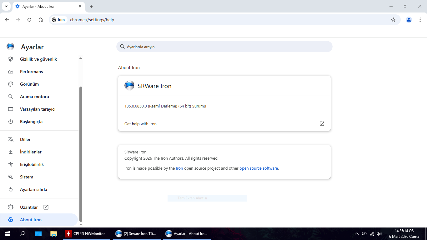Open a new tab with plus button
Image resolution: width=427 pixels, height=240 pixels.
pyautogui.click(x=91, y=6)
